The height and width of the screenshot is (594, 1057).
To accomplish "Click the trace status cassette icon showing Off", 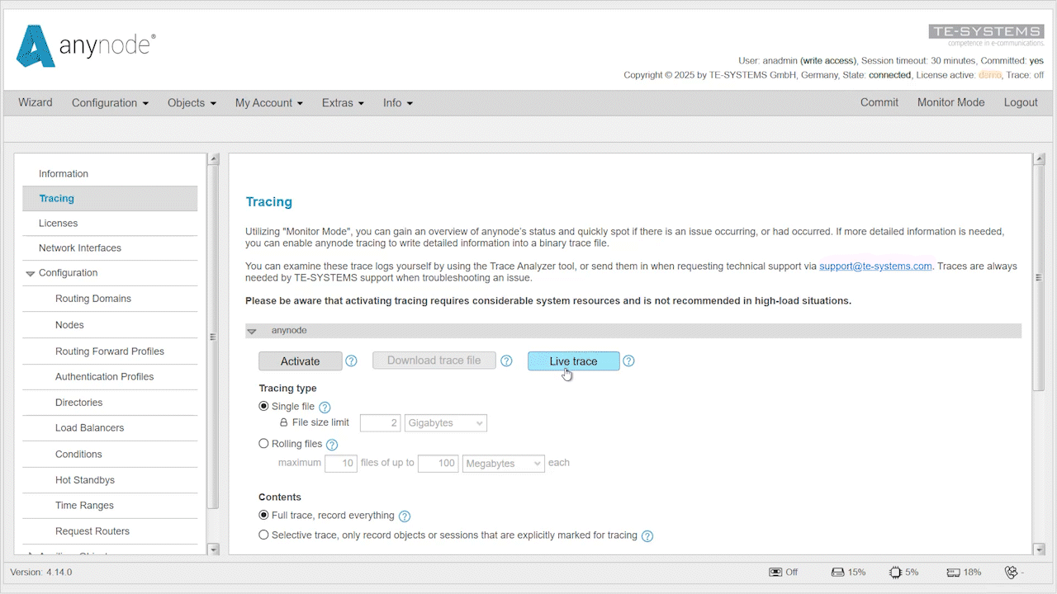I will 777,572.
